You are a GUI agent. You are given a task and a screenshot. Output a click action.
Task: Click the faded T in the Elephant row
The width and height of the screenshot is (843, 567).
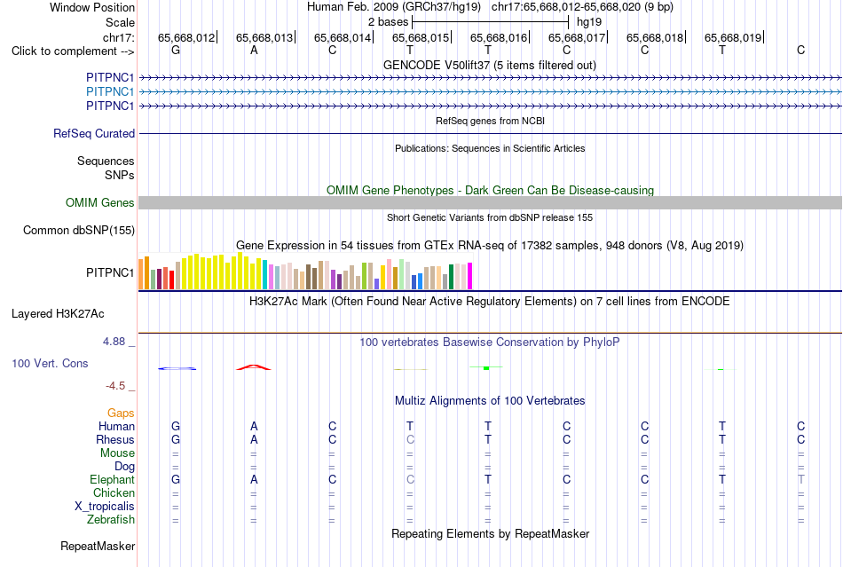[x=801, y=479]
